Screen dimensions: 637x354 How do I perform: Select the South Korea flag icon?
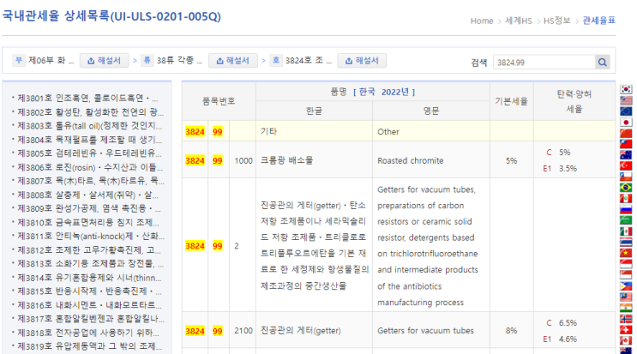click(x=626, y=89)
